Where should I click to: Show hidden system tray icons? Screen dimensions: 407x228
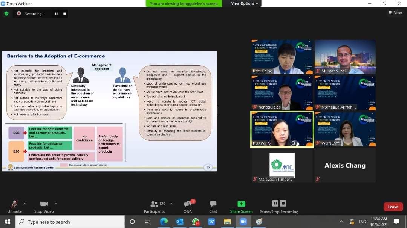tap(341, 222)
